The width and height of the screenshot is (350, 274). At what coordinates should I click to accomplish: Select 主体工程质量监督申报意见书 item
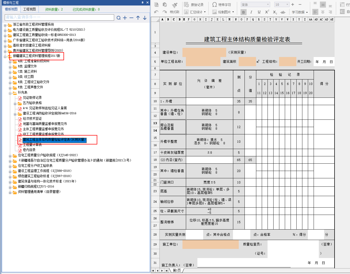tap(43, 129)
